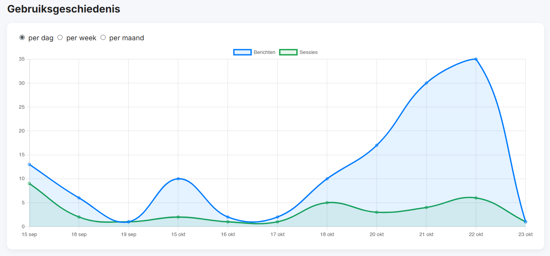Screen dimensions: 550x256
Task: Select the 'per maand' radio button
Action: coord(103,38)
